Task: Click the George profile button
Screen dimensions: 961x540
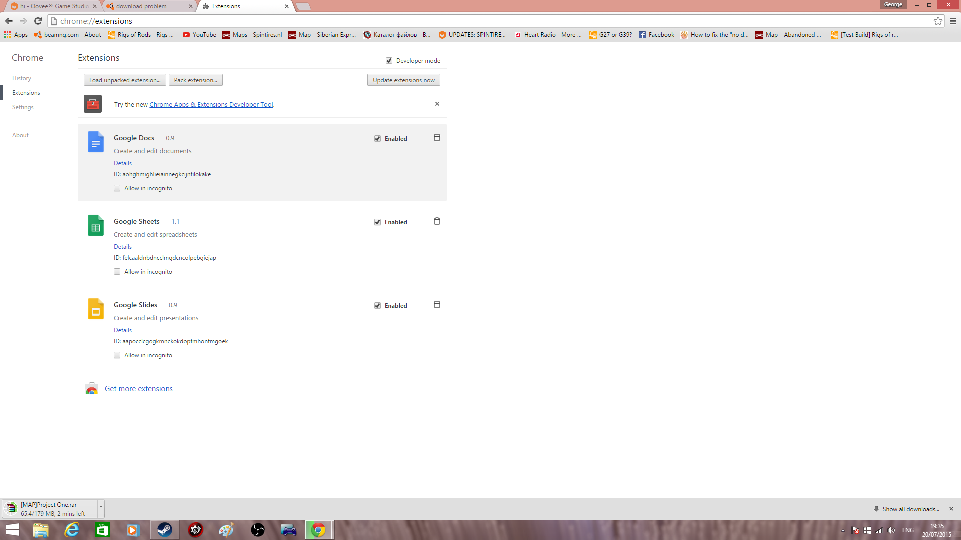Action: pos(893,5)
